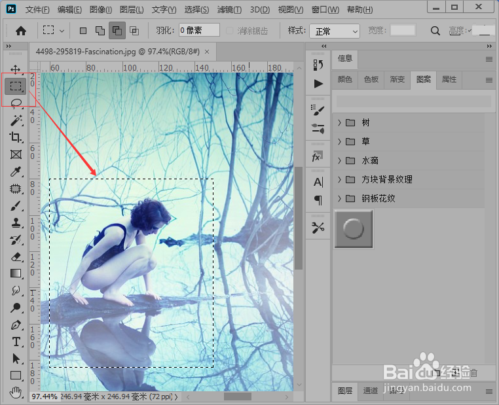Switch to the 图层 tab

[345, 391]
